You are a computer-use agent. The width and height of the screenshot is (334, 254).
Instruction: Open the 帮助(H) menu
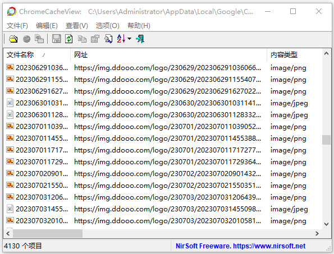coord(139,26)
